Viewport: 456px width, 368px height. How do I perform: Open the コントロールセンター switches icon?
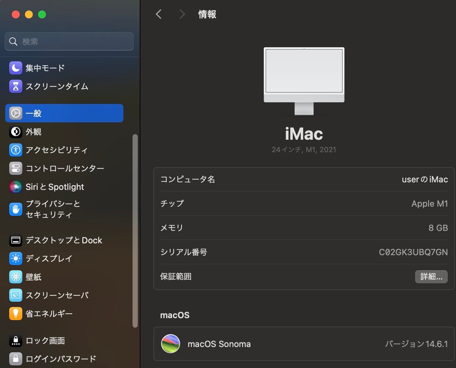[x=16, y=168]
